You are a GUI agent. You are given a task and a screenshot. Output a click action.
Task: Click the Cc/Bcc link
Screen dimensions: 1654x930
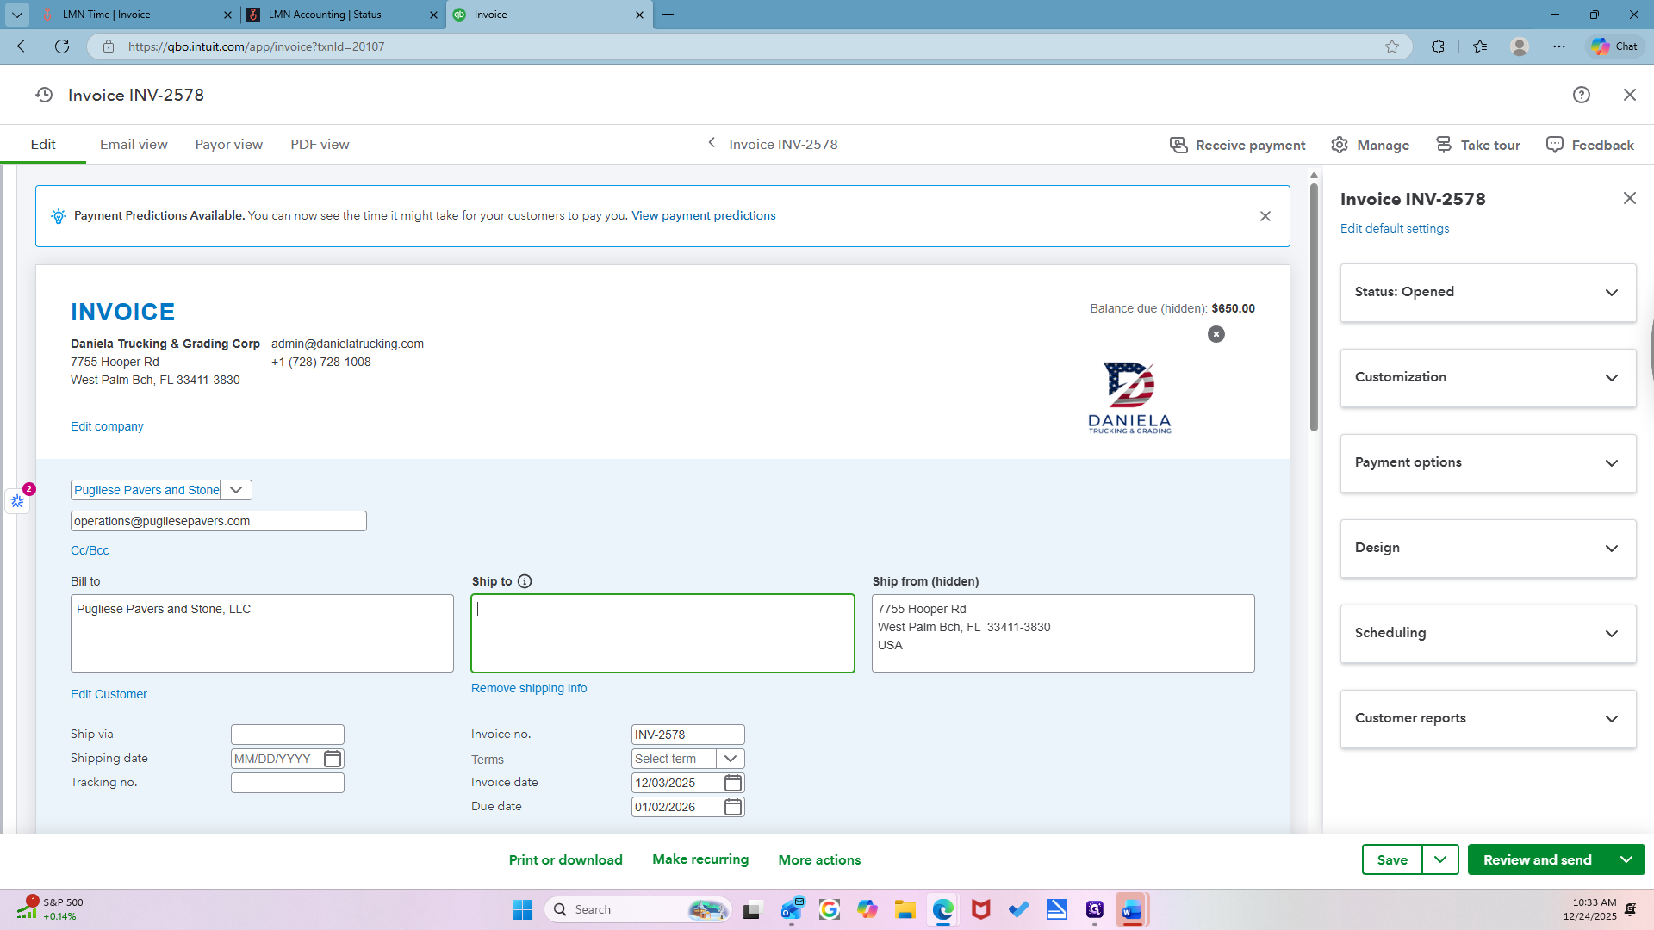click(90, 550)
